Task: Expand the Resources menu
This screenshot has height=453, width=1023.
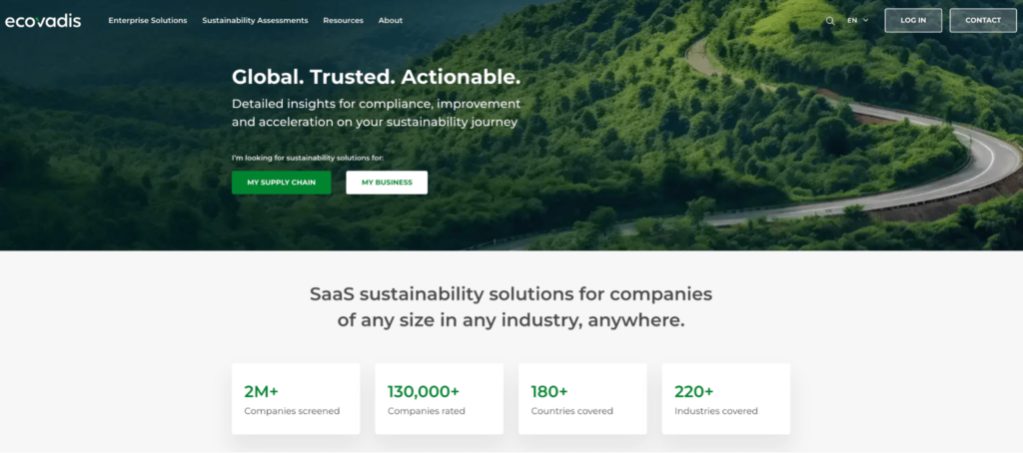Action: 344,20
